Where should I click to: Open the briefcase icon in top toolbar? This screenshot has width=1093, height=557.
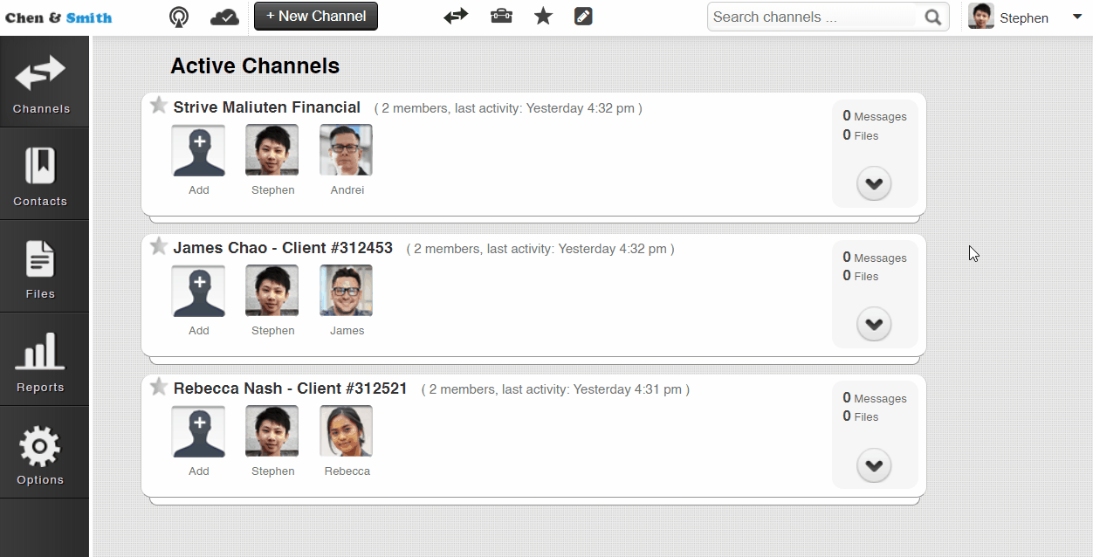(501, 17)
